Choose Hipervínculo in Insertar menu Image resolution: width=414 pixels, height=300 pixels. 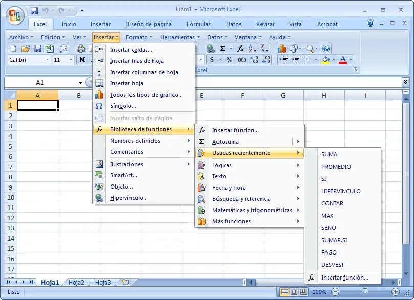coord(144,198)
